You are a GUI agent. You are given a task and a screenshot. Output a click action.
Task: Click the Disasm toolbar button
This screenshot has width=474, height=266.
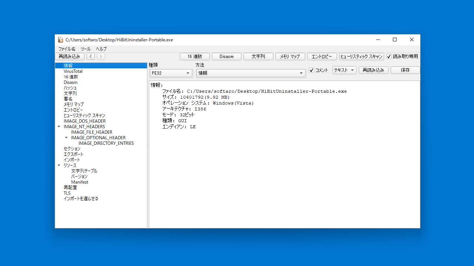click(227, 57)
